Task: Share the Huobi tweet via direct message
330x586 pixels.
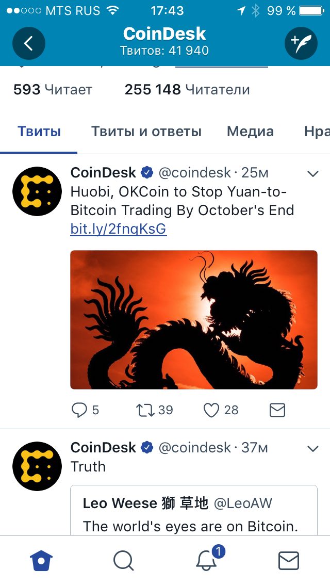Action: coord(277,410)
